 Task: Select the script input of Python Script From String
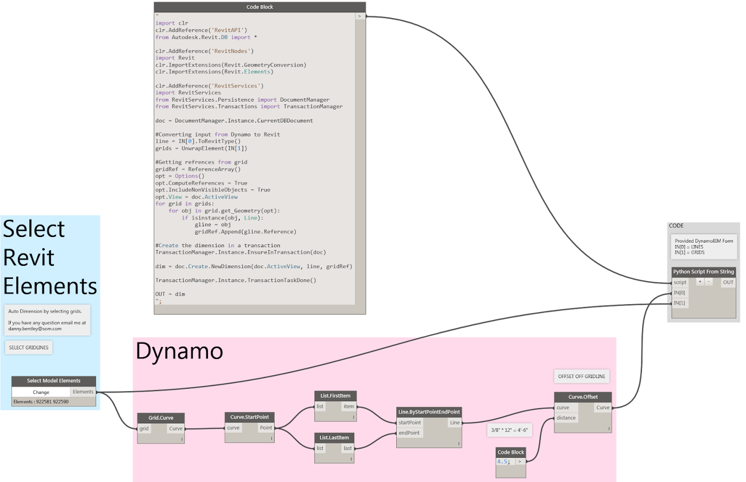(x=680, y=282)
